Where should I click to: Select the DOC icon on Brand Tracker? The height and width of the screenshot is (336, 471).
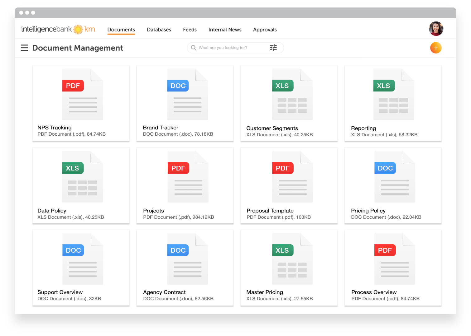click(x=178, y=86)
